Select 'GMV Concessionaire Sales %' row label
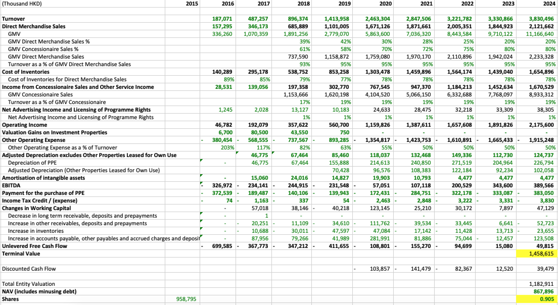 point(43,49)
